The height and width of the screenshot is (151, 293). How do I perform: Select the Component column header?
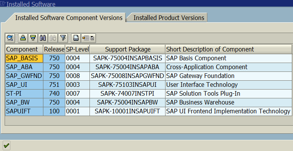click(x=24, y=49)
